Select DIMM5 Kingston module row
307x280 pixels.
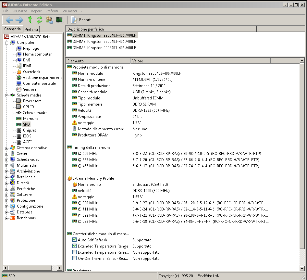click(x=102, y=48)
